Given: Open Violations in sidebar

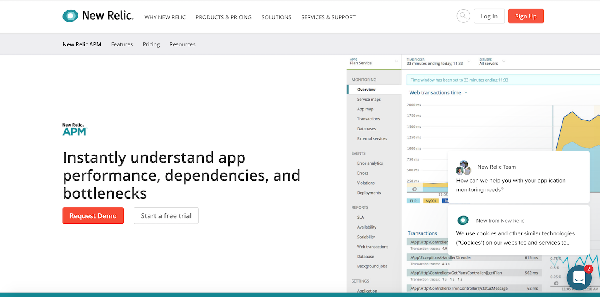Looking at the screenshot, I should coord(366,183).
